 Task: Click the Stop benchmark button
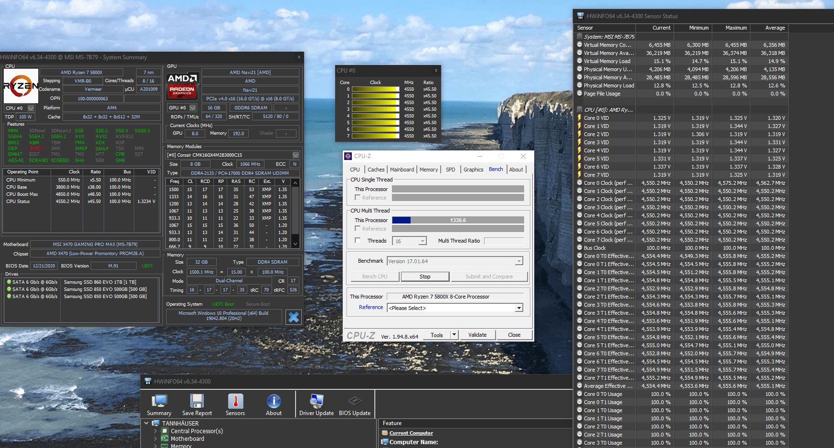pyautogui.click(x=425, y=277)
